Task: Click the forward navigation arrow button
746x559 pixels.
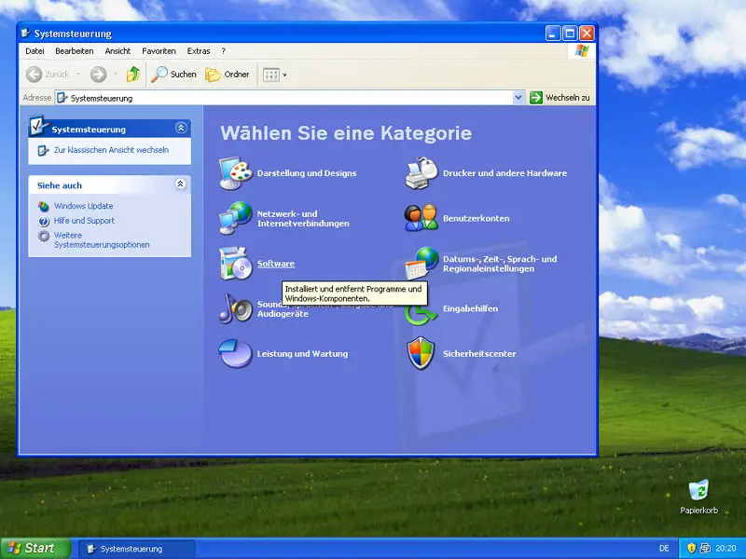Action: (98, 75)
